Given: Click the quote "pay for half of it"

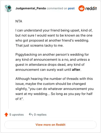Looking at the screenshot, I should tap(54, 96).
